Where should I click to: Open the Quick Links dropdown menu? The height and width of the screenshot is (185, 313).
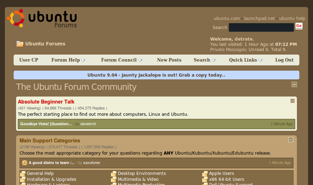[x=246, y=60]
